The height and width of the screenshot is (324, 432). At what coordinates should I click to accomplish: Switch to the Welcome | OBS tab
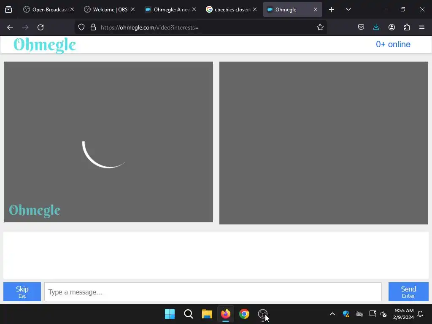point(110,10)
